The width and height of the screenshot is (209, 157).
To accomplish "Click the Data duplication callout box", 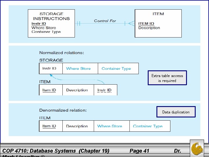I will 176,112.
